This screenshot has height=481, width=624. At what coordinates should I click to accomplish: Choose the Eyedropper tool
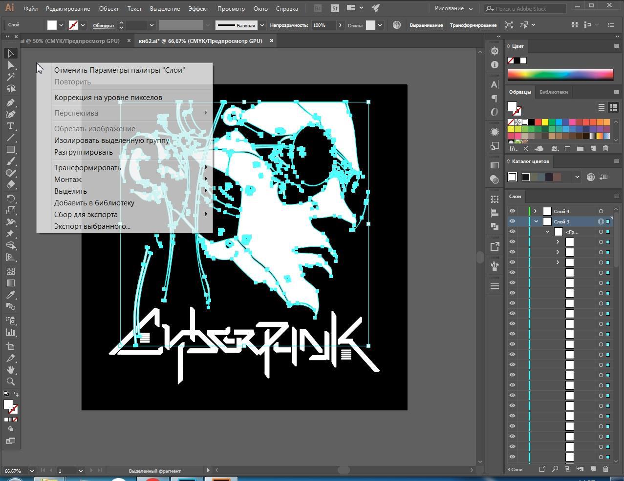coord(10,295)
